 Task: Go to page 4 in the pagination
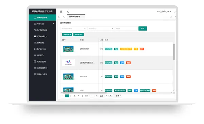[x=79, y=96]
